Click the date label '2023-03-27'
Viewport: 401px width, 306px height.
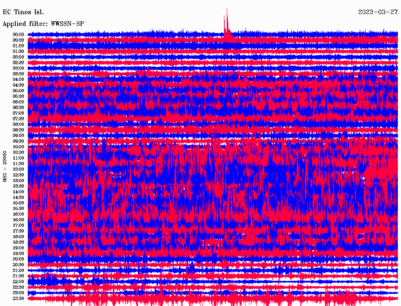pyautogui.click(x=378, y=12)
